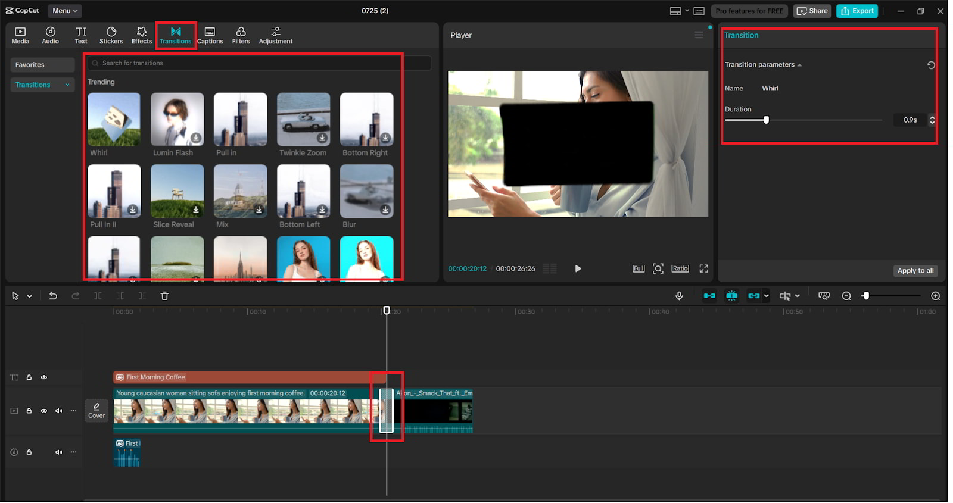Click the 0.9s duration value field
Viewport: 953px width, 503px height.
910,120
